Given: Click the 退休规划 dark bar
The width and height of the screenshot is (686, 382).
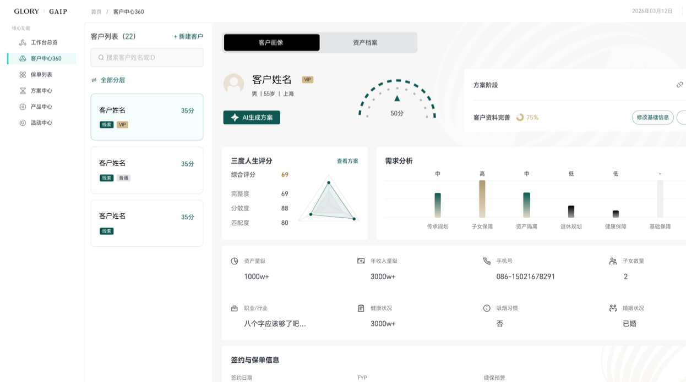Looking at the screenshot, I should (571, 212).
